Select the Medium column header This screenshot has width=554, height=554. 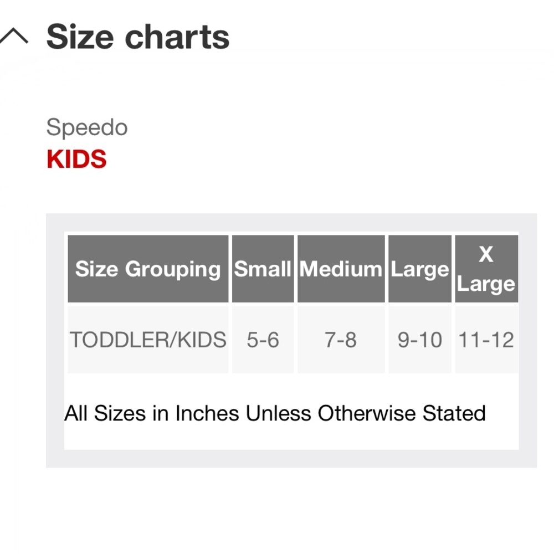point(340,269)
